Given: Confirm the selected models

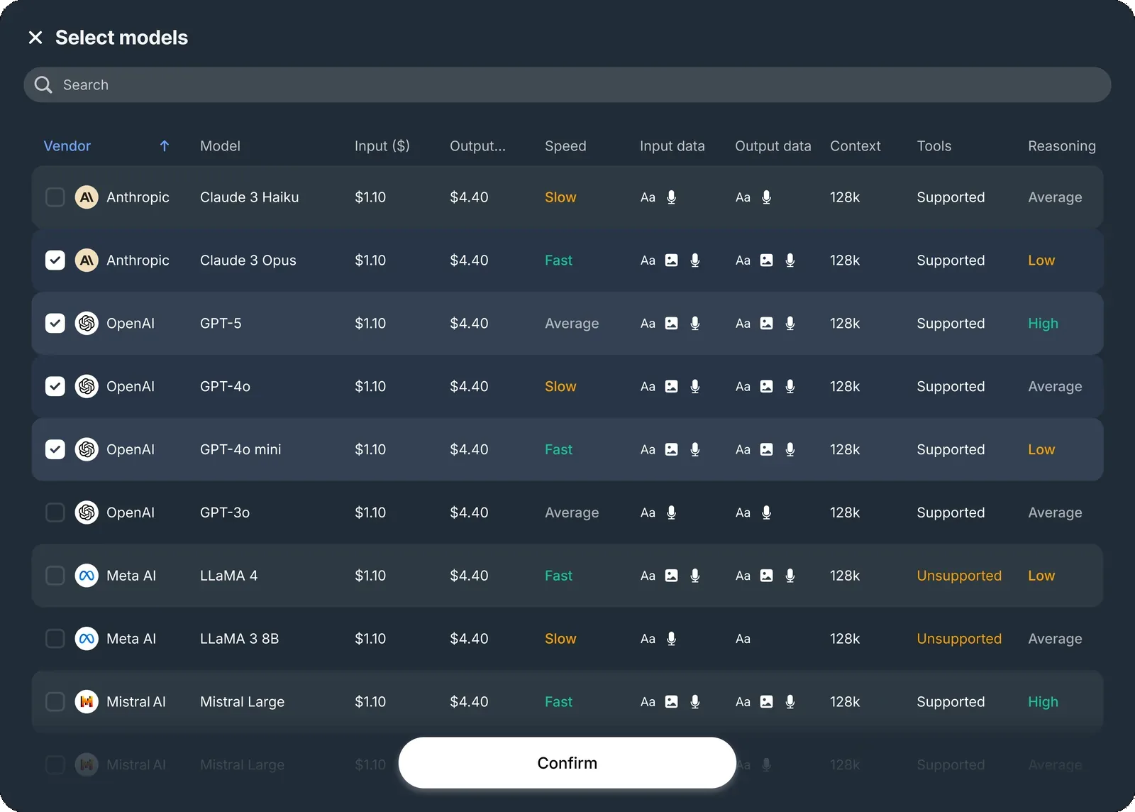Looking at the screenshot, I should coord(567,763).
